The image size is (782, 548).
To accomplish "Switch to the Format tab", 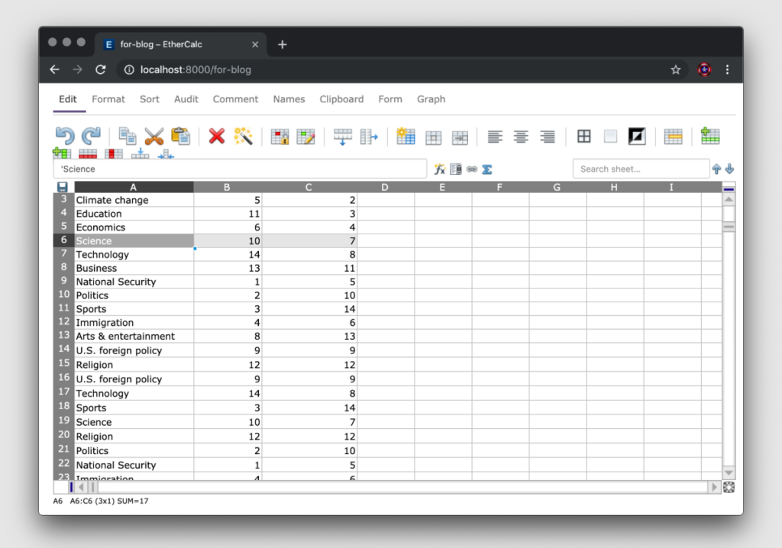I will coord(108,99).
